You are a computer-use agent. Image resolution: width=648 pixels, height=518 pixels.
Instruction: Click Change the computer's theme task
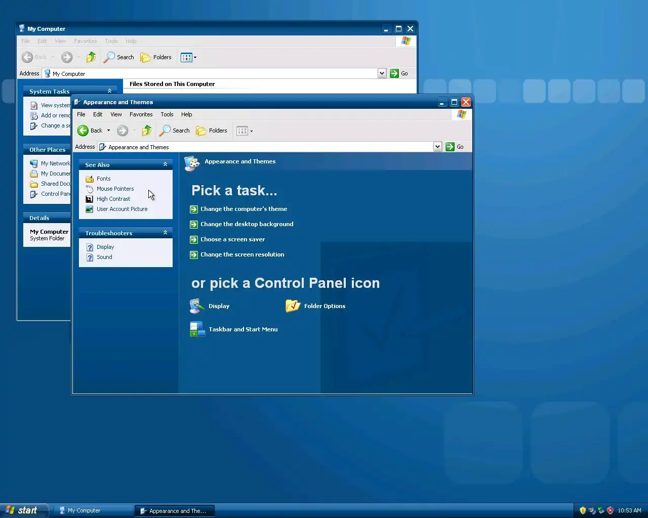(244, 209)
